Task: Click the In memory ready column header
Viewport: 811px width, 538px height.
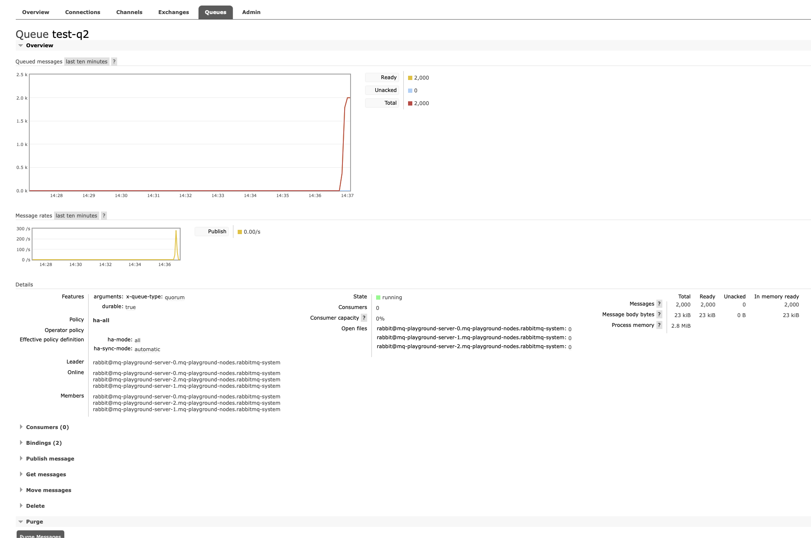Action: pyautogui.click(x=776, y=297)
